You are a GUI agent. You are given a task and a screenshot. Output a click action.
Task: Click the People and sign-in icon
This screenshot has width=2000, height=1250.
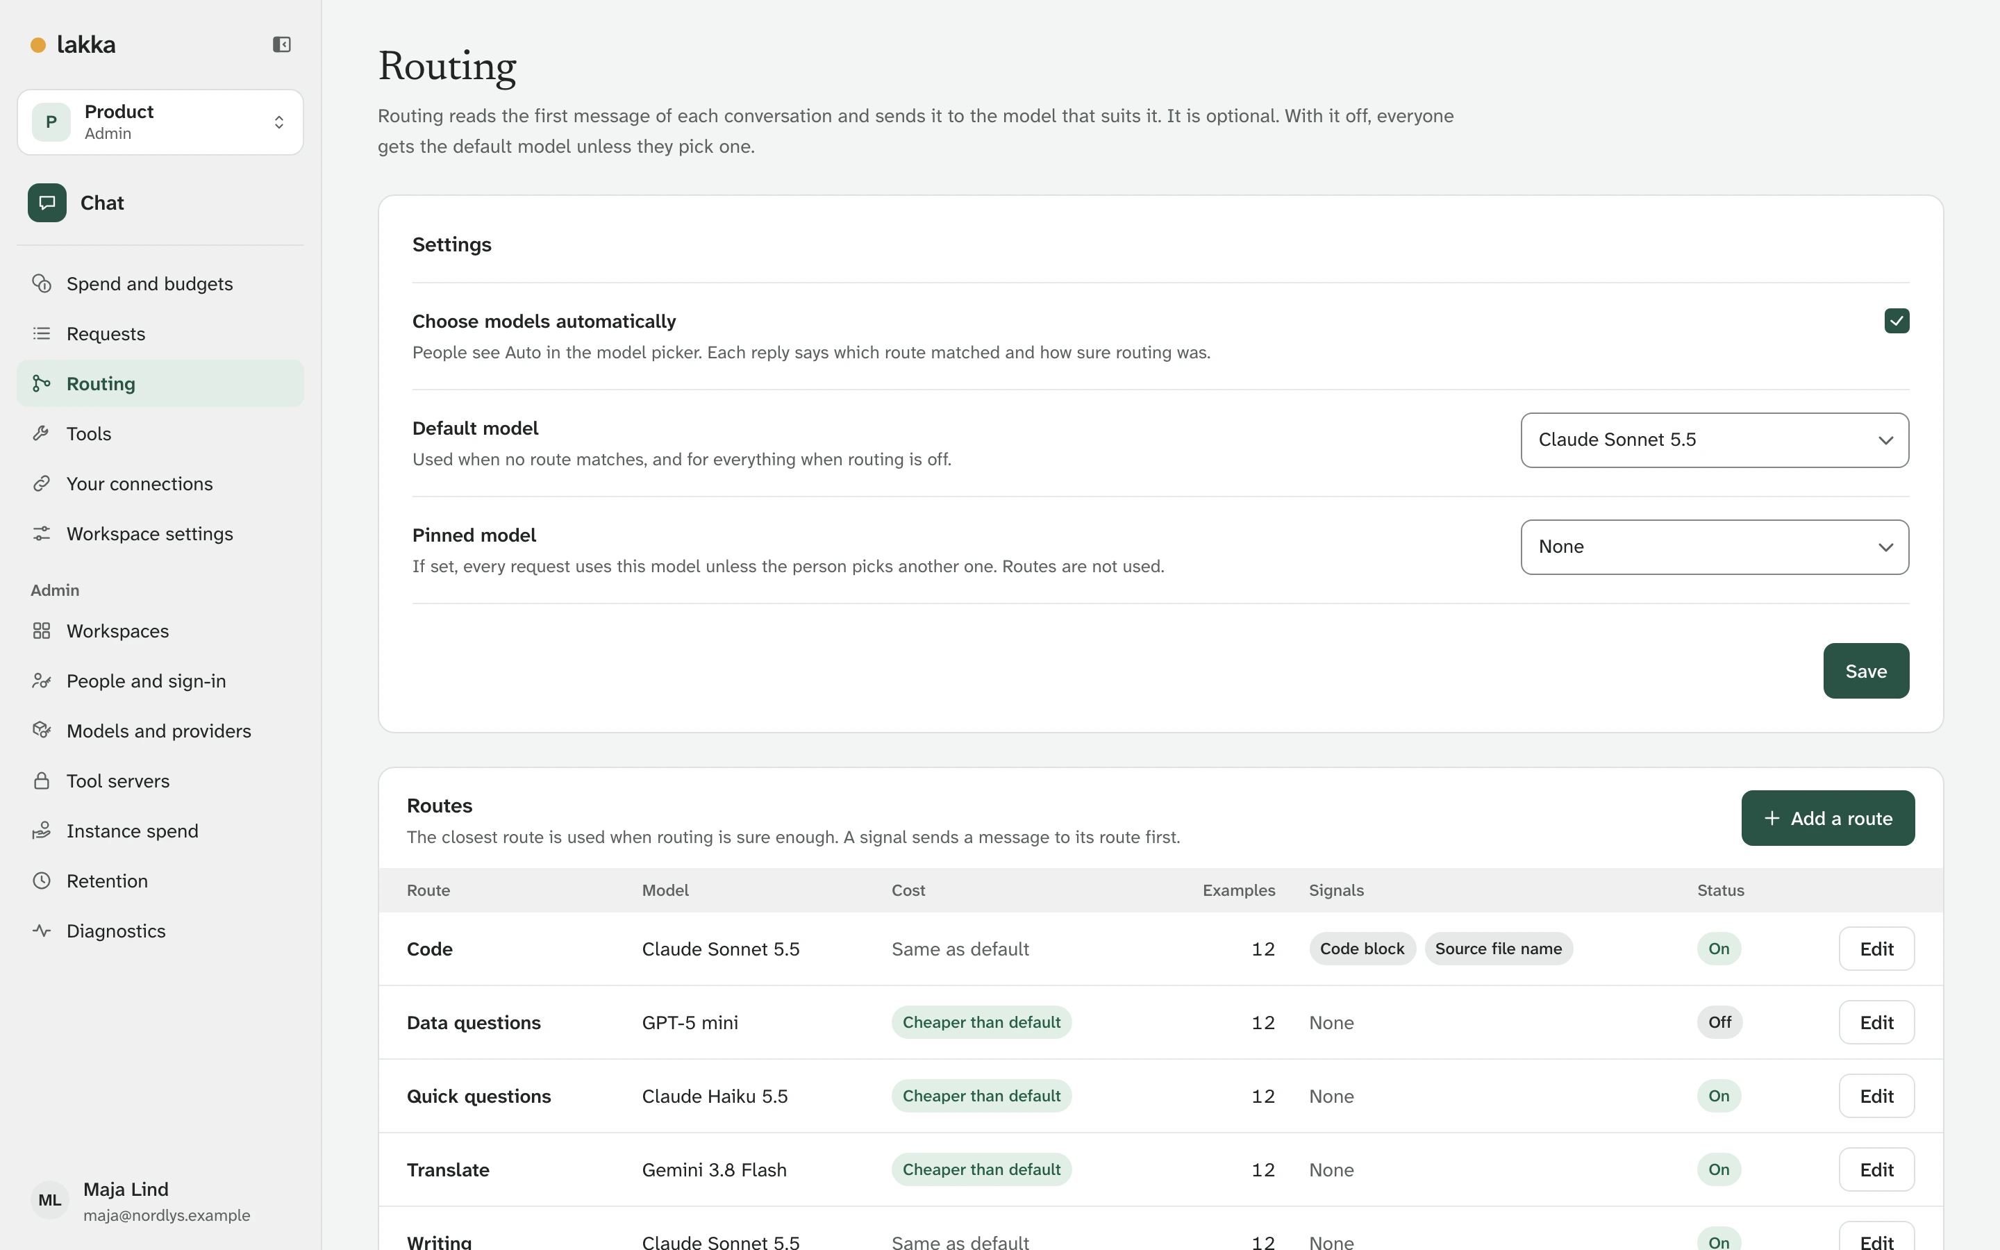pos(42,681)
